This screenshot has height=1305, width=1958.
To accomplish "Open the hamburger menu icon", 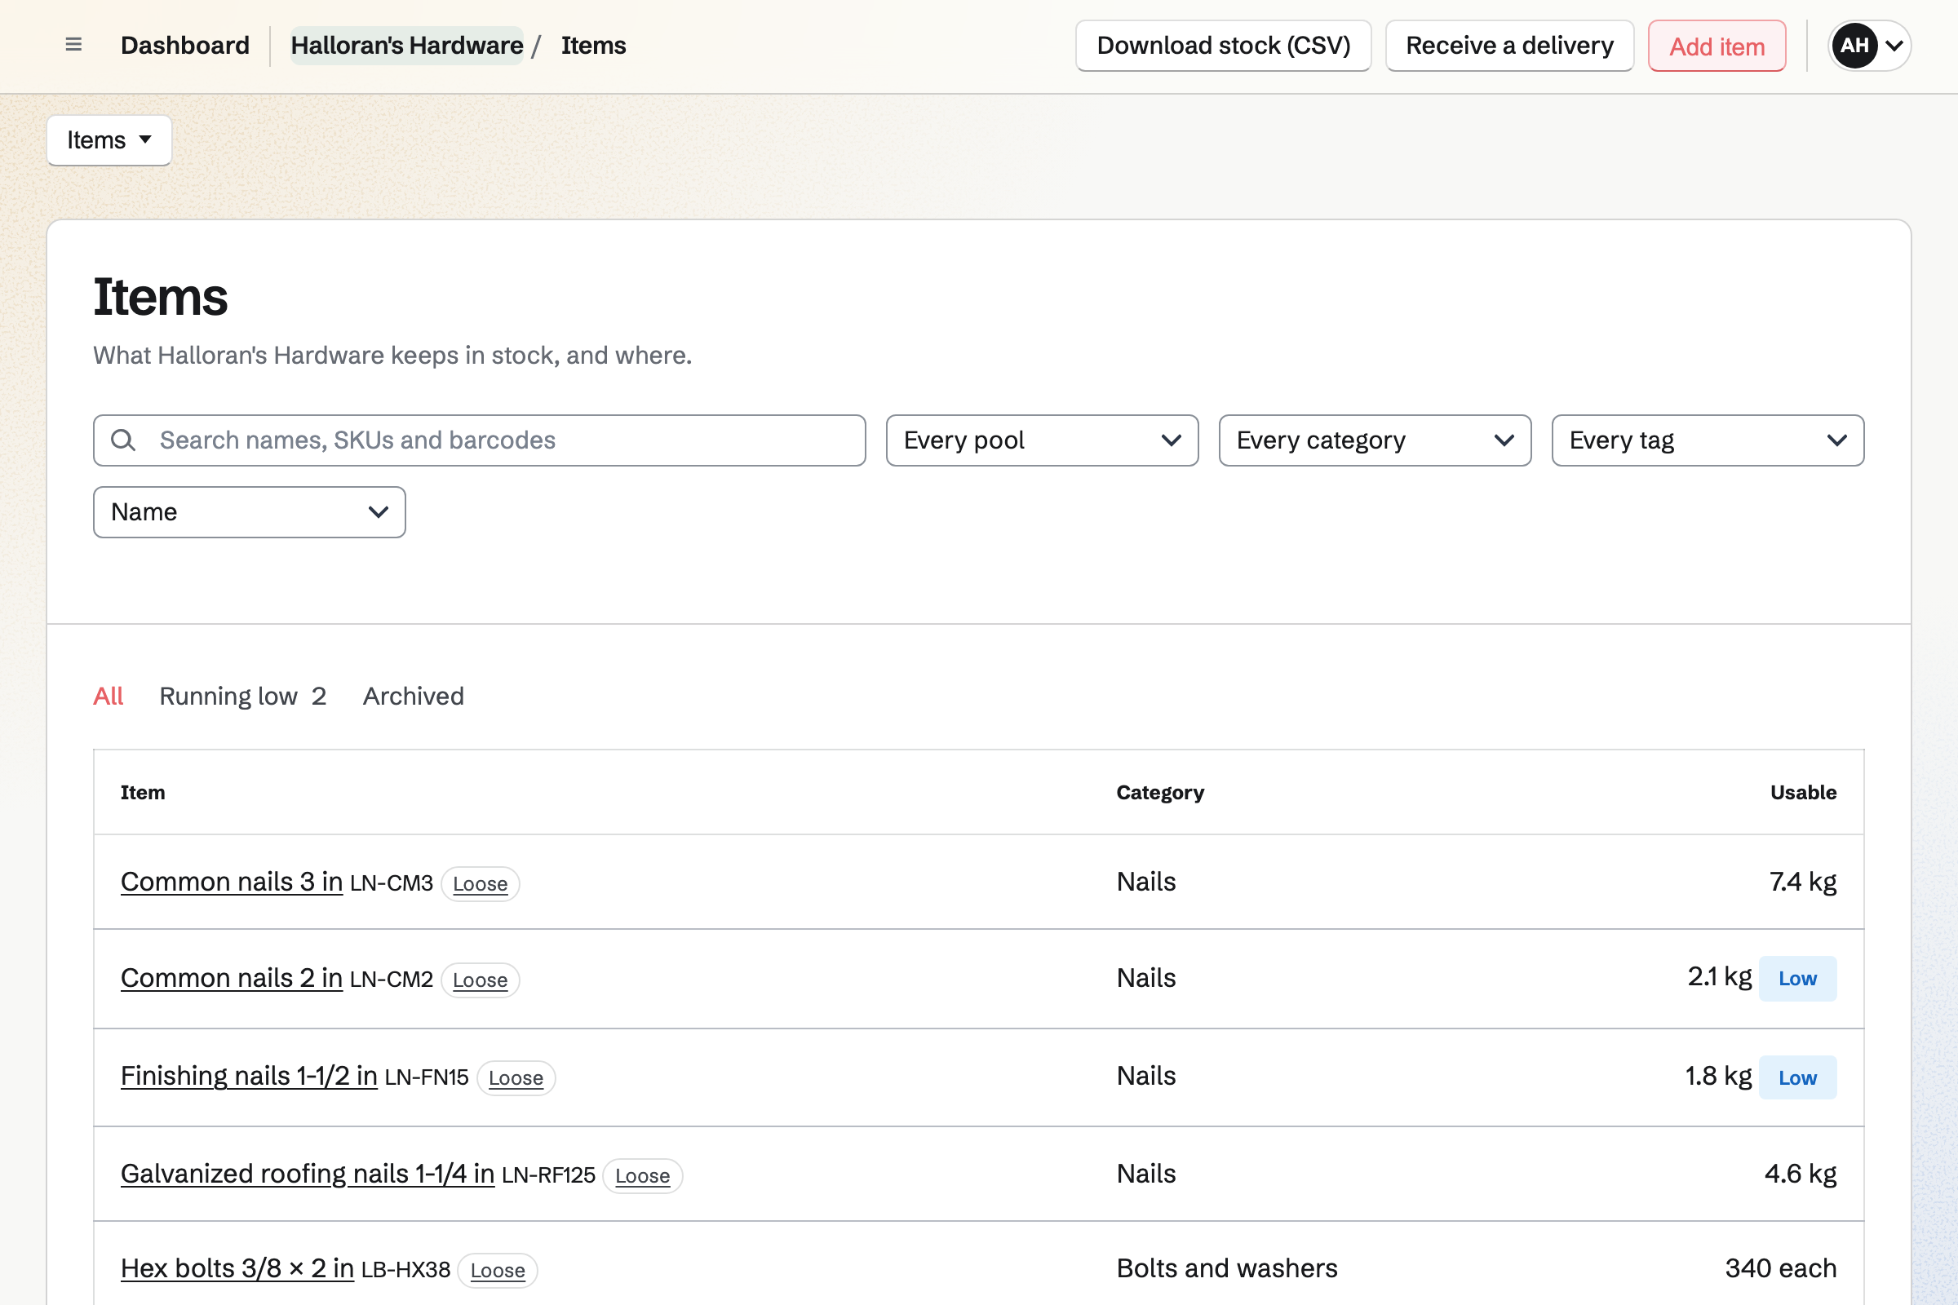I will click(73, 45).
